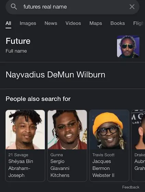Click the Feedback link
The height and width of the screenshot is (192, 145).
click(131, 187)
